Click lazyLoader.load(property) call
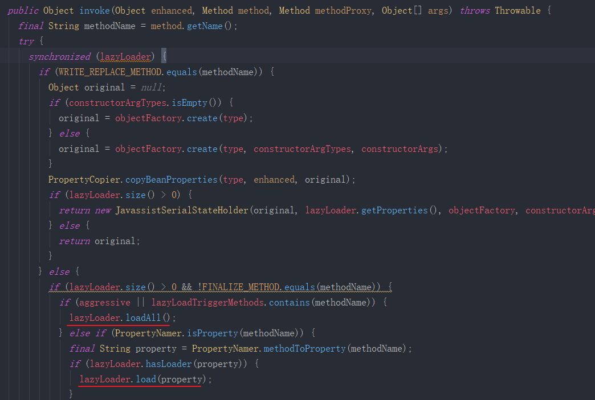 click(142, 379)
